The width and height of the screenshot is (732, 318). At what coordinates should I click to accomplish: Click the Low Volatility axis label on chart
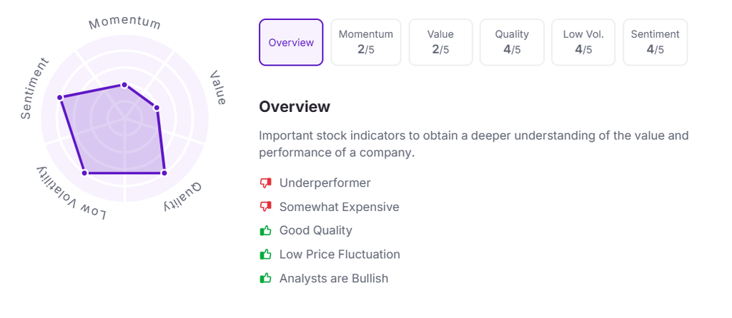tap(70, 195)
